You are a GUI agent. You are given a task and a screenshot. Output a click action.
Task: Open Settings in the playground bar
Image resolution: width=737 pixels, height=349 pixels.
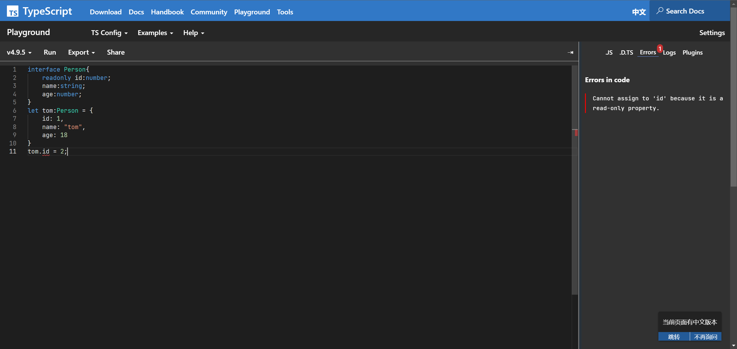(x=712, y=33)
